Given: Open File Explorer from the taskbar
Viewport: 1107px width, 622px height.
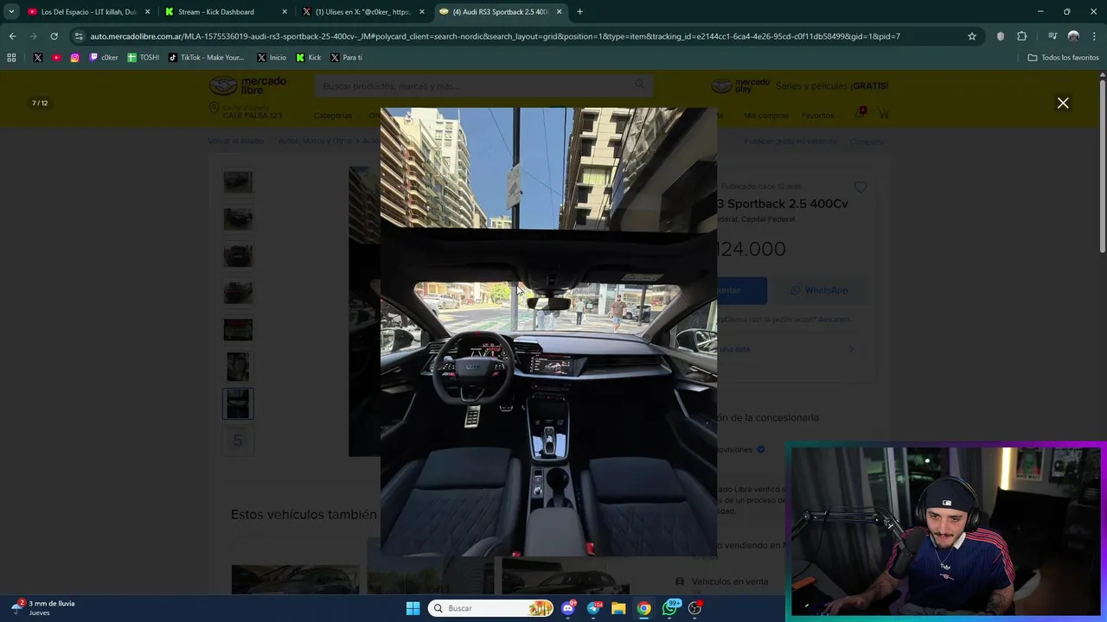Looking at the screenshot, I should coord(618,608).
